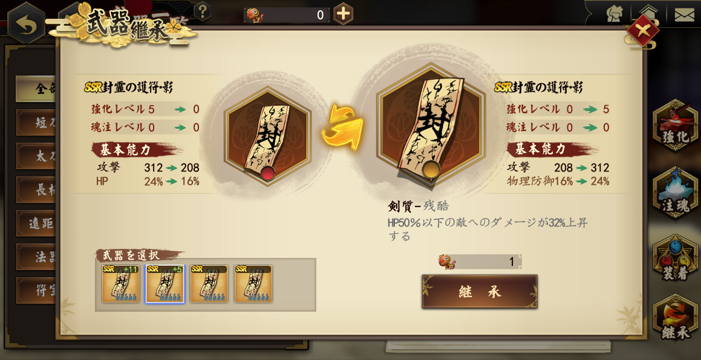The height and width of the screenshot is (360, 701).
Task: Select the SSR +11 talisman thumbnail
Action: point(121,284)
